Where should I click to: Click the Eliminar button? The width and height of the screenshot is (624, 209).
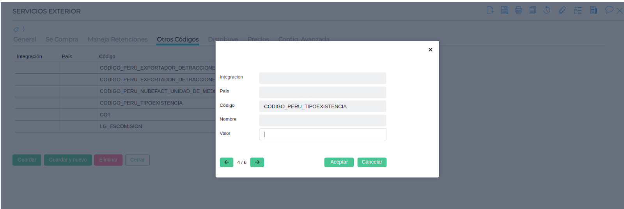pos(108,160)
